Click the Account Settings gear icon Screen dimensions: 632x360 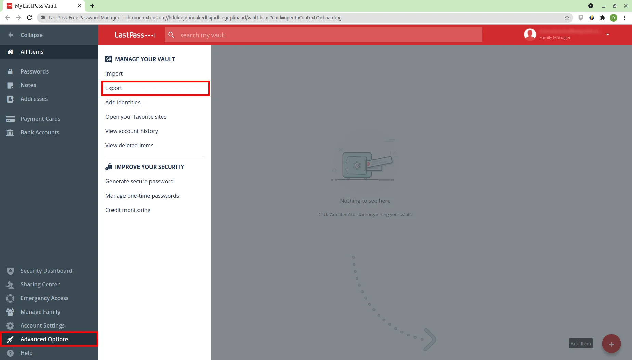tap(10, 325)
